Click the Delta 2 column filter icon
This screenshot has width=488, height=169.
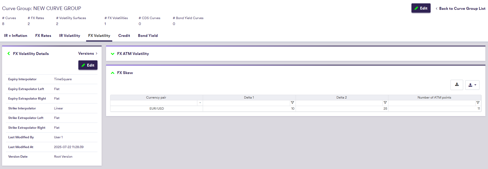(x=385, y=103)
